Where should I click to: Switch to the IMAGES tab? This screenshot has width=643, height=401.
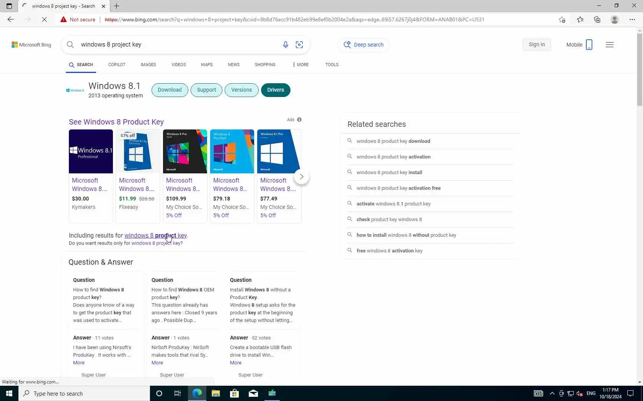click(148, 65)
